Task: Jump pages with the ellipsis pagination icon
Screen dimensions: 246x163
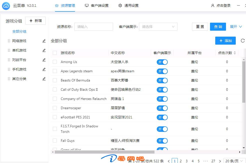Action: [x=205, y=161]
